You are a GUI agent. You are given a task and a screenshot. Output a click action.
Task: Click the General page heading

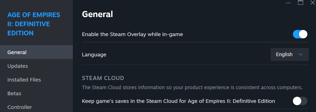click(97, 14)
